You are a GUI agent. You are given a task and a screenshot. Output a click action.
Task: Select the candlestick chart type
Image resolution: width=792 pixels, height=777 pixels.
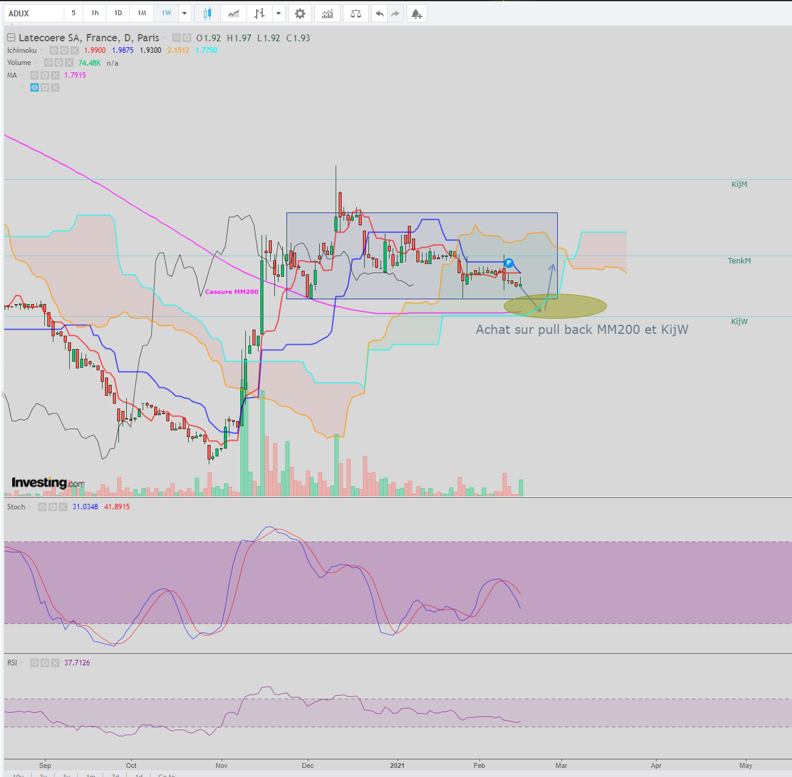tap(208, 13)
